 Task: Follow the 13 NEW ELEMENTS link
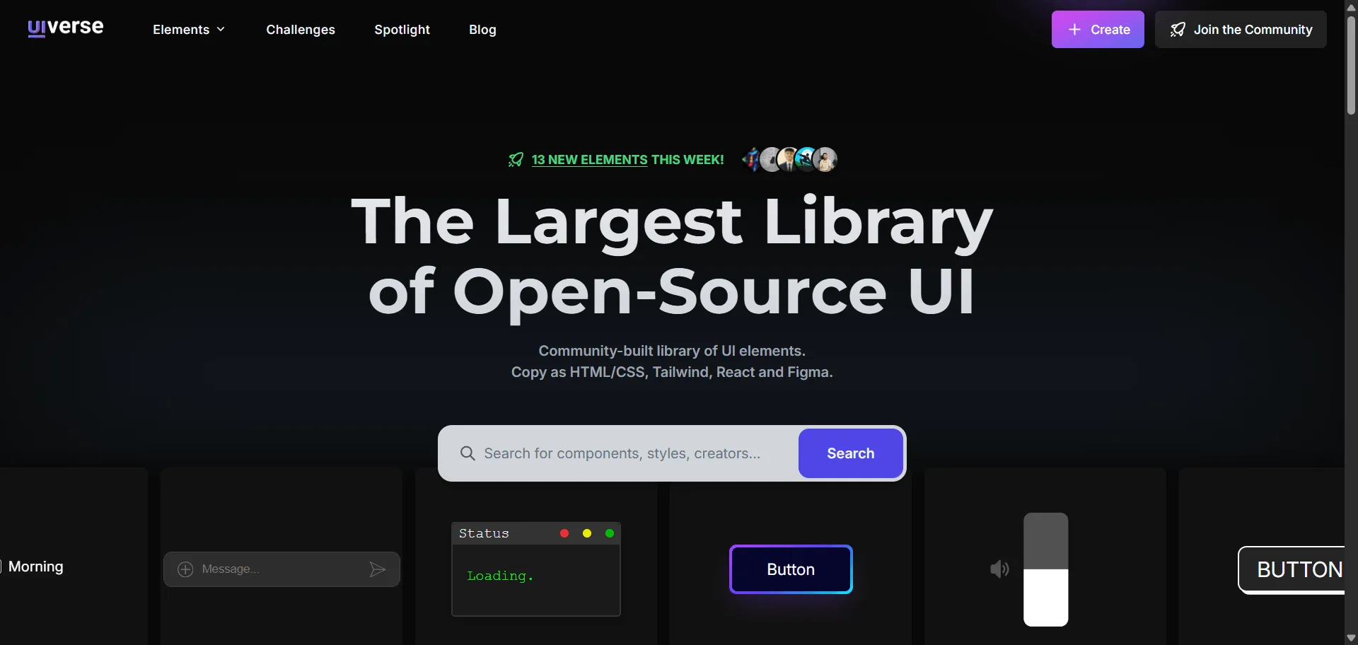click(x=589, y=160)
